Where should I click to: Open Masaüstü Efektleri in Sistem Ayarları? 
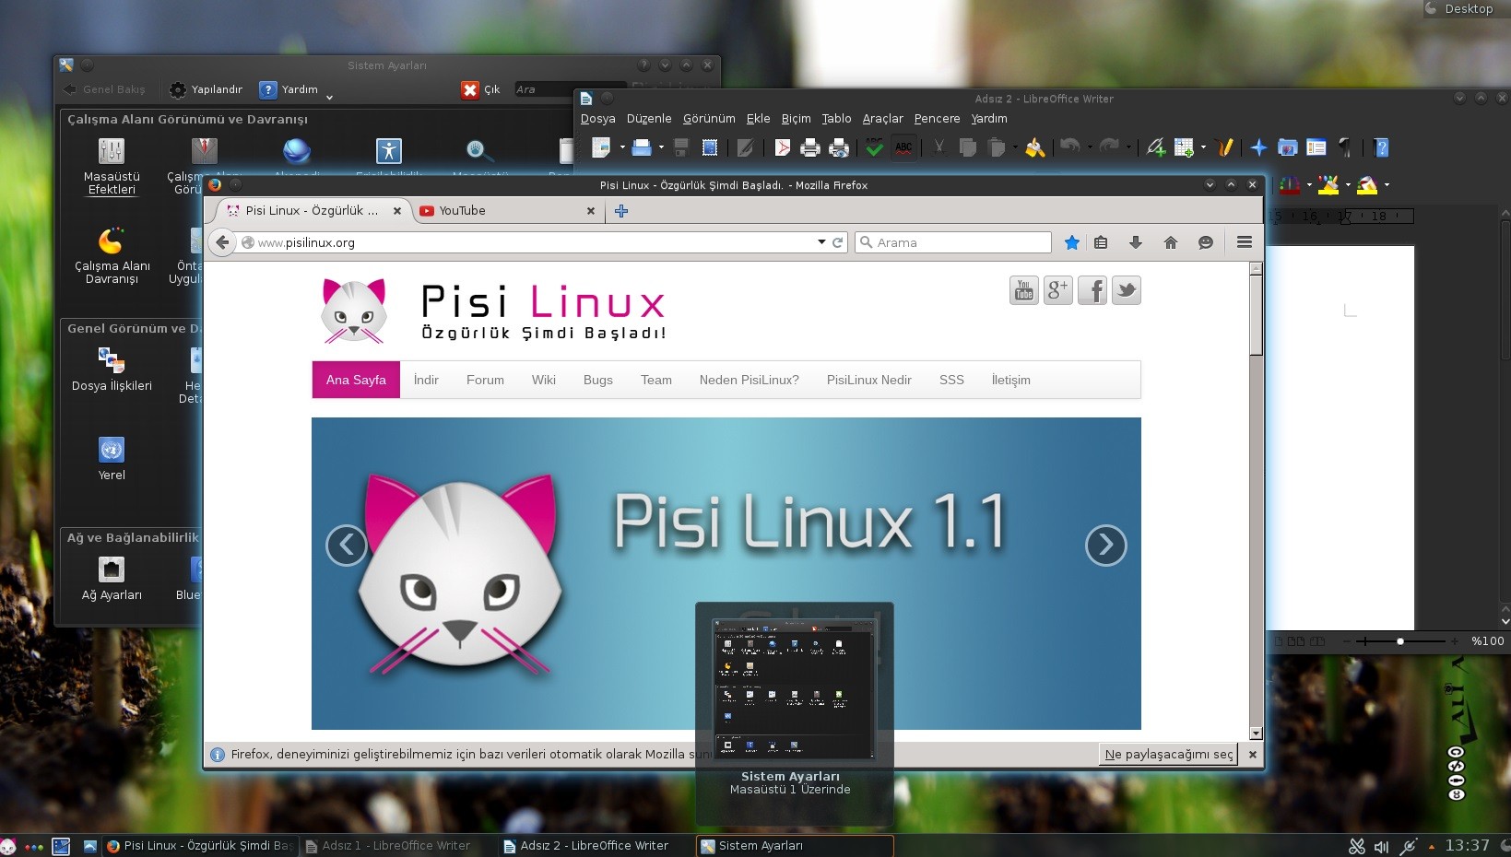tap(112, 166)
